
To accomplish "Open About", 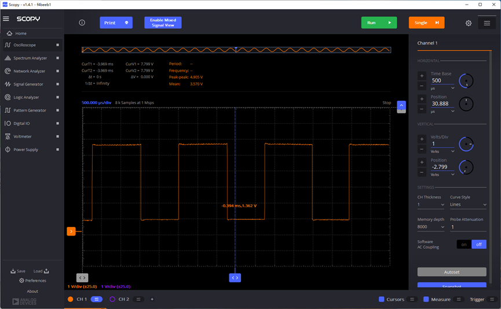I will 32,291.
